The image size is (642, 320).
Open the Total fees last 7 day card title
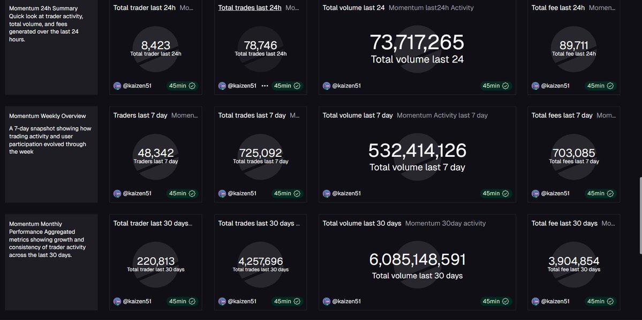pyautogui.click(x=562, y=116)
